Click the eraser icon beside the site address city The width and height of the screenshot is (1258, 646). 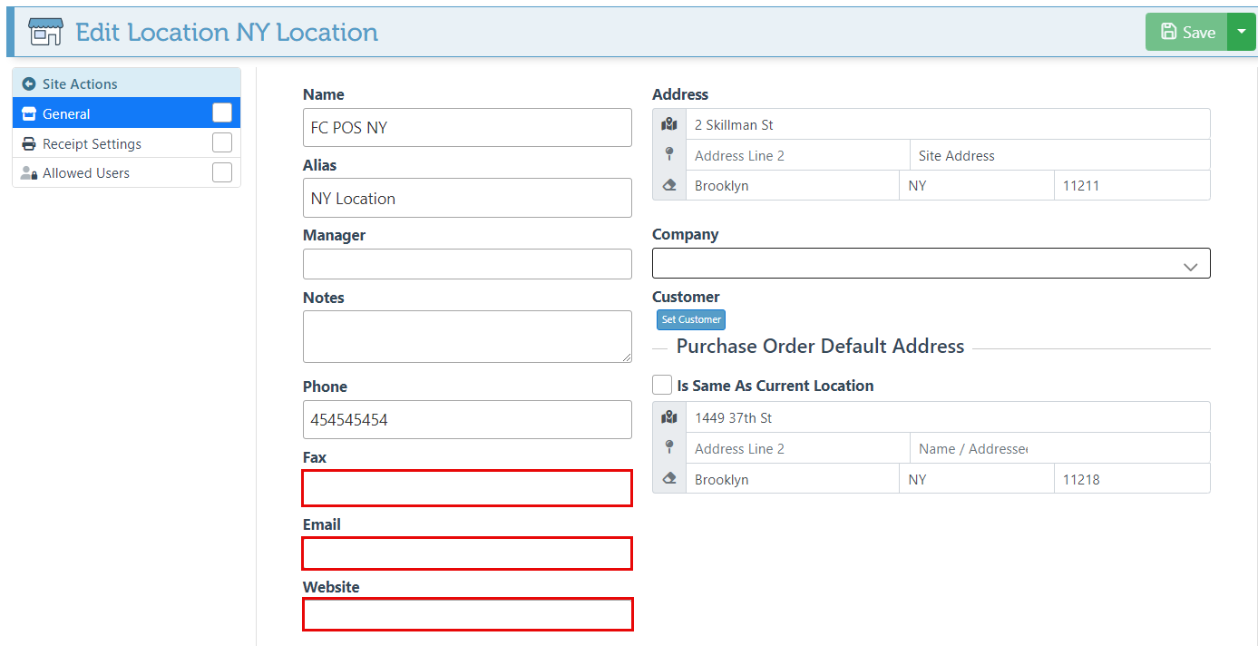669,185
